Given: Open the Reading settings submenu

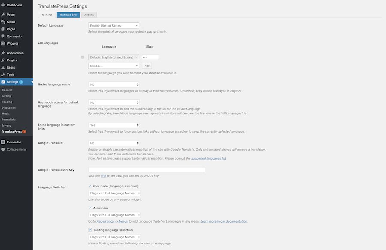Looking at the screenshot, I should pos(7,102).
